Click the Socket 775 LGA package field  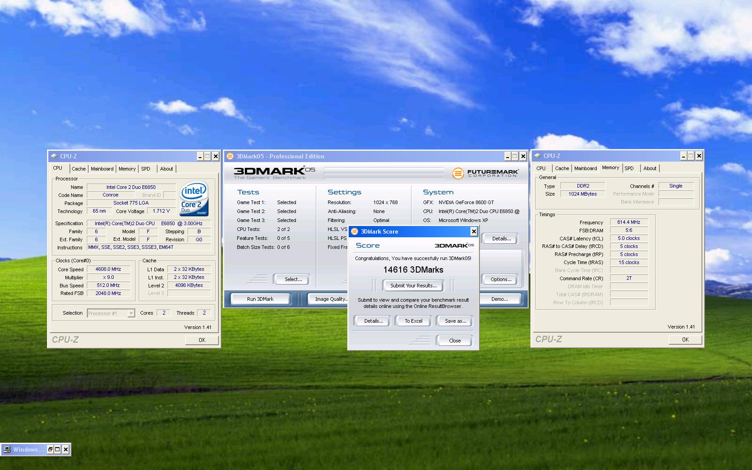pos(131,203)
